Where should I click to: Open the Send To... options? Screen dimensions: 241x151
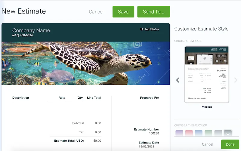pyautogui.click(x=154, y=12)
